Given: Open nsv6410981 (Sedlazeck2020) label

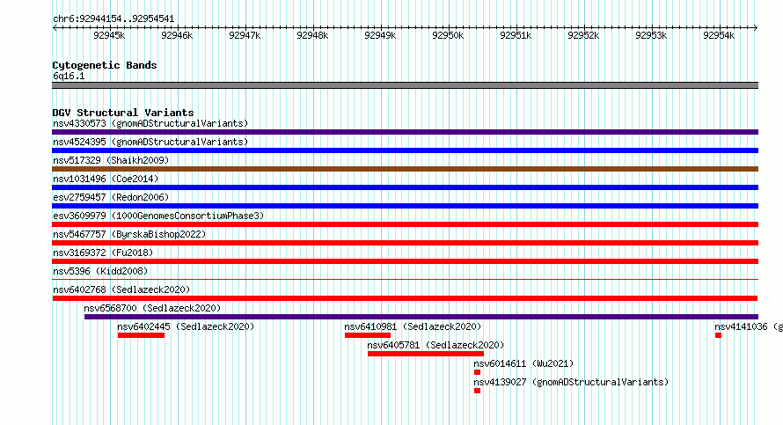Looking at the screenshot, I should 413,326.
